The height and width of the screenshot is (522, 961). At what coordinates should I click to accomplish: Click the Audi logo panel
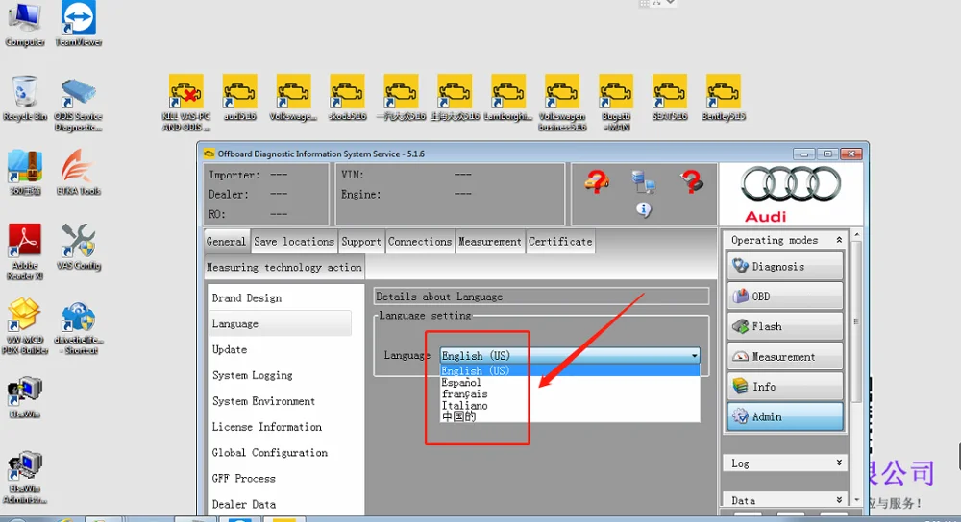(x=791, y=195)
